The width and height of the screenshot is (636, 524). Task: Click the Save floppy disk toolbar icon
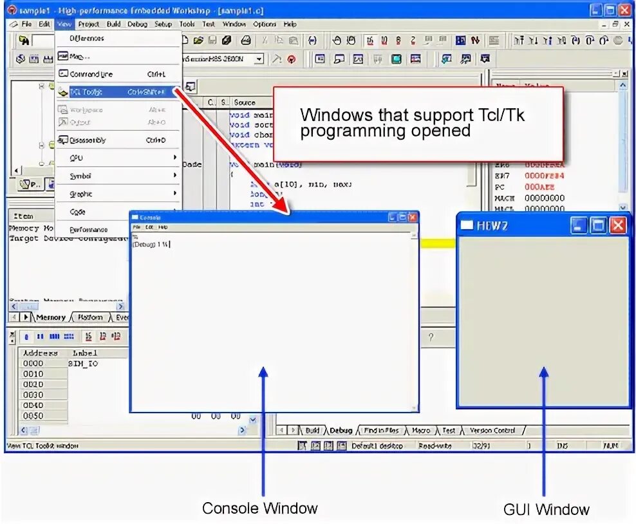[212, 40]
